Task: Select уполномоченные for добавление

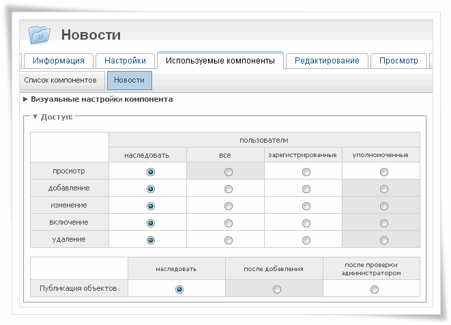Action: coord(384,189)
